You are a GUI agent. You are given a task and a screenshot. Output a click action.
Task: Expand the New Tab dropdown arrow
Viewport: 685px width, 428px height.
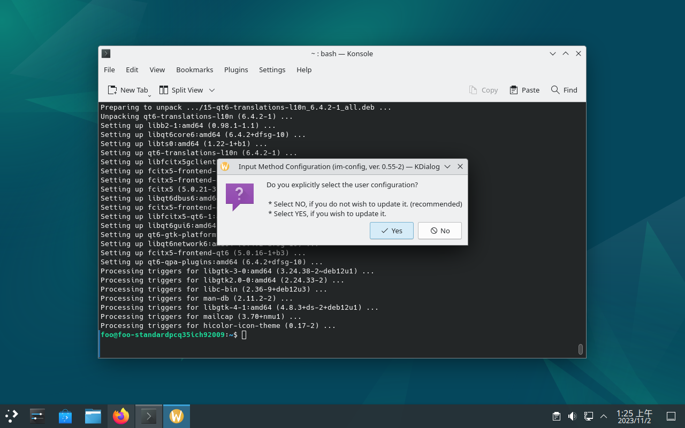click(149, 95)
